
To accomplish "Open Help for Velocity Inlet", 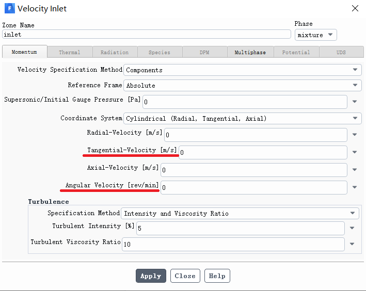I will [x=217, y=276].
